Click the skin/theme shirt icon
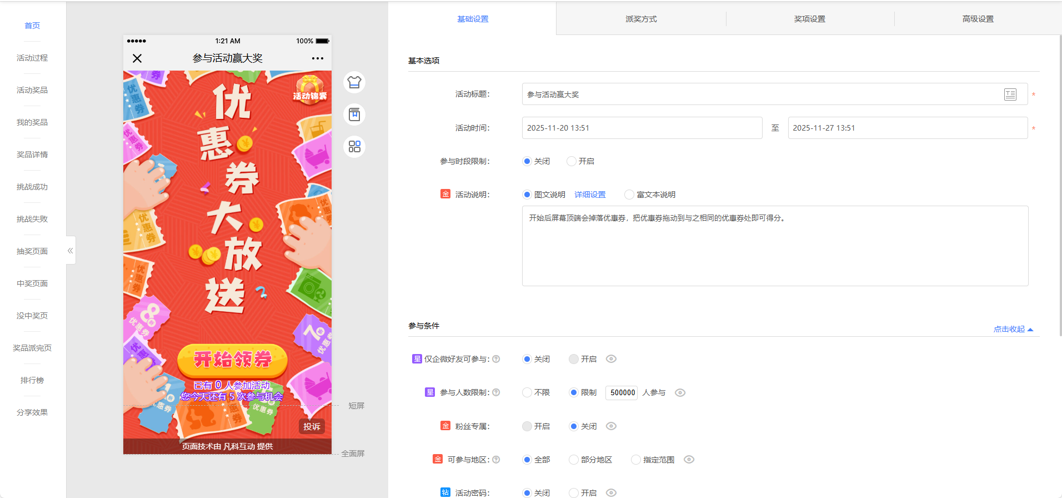The image size is (1062, 498). pos(354,82)
